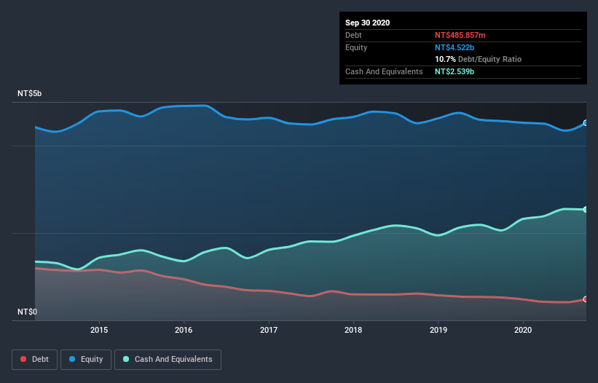The width and height of the screenshot is (598, 383).
Task: Click the NT$5b y-axis label
Action: click(29, 93)
